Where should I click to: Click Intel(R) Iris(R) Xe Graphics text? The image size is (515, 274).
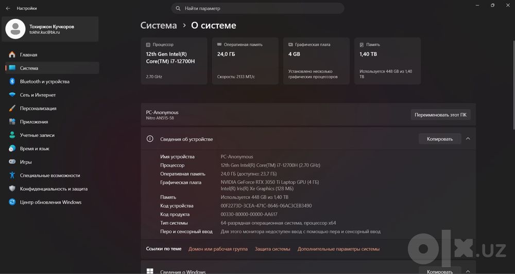point(257,189)
